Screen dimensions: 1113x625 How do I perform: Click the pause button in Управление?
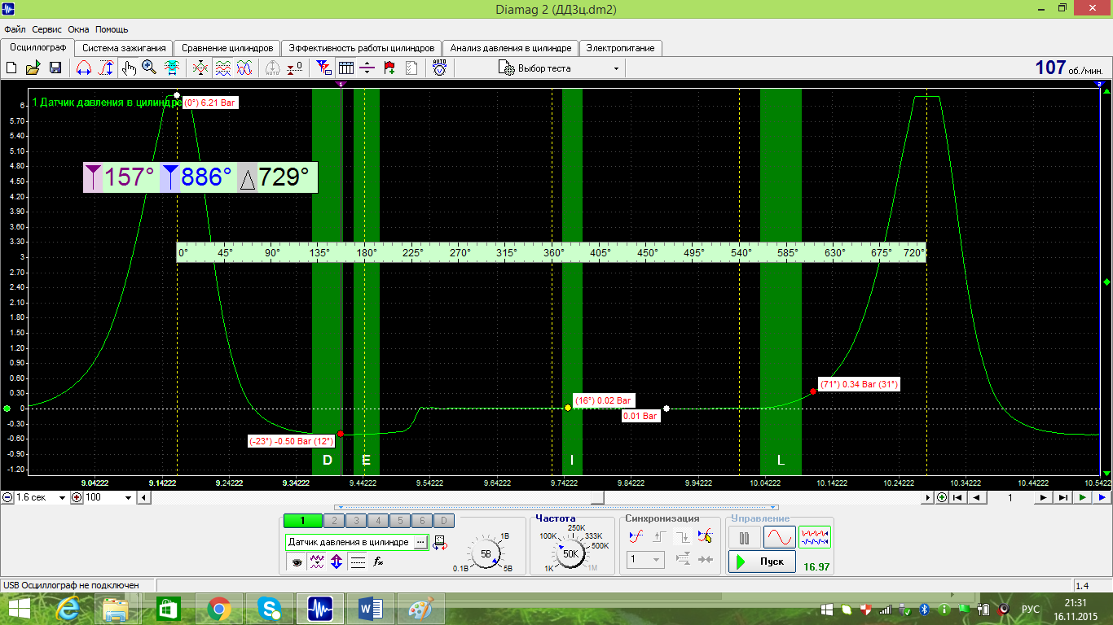click(744, 537)
